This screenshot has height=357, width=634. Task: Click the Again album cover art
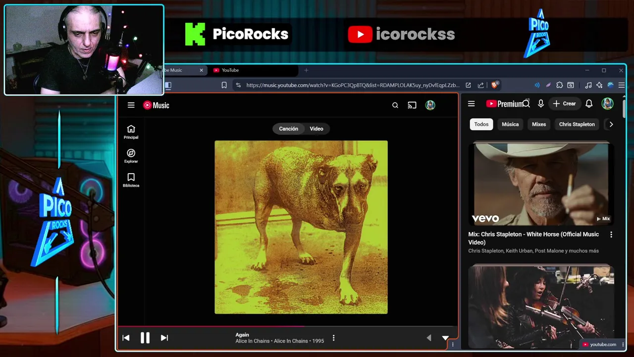click(301, 227)
